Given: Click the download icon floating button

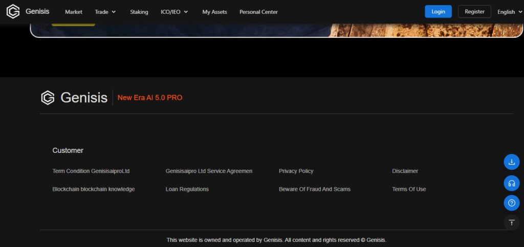Looking at the screenshot, I should (x=511, y=162).
